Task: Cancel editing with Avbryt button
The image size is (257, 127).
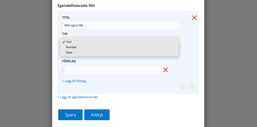Action: click(x=97, y=115)
